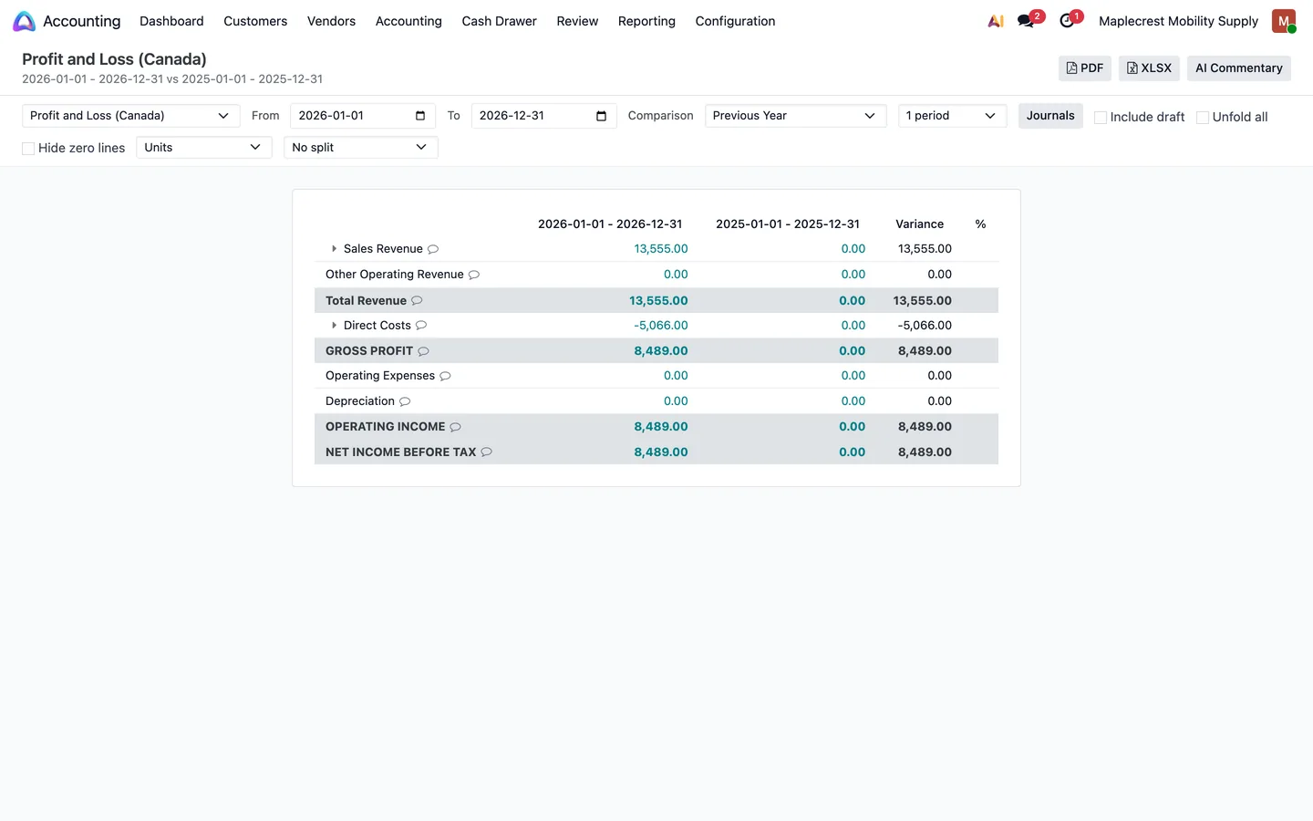Open comment bubble for OPERATING INCOME
The image size is (1313, 821).
coord(455,427)
